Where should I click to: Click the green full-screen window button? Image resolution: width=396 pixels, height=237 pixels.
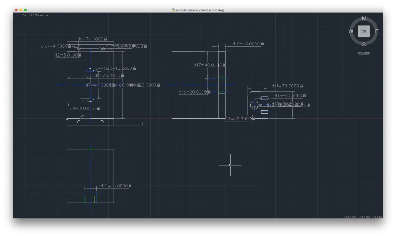(26, 10)
